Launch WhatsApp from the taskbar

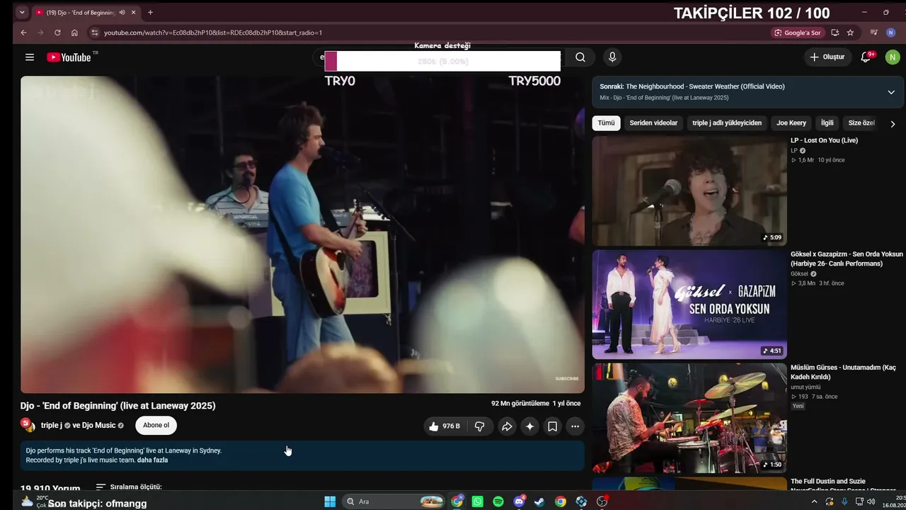click(x=478, y=501)
